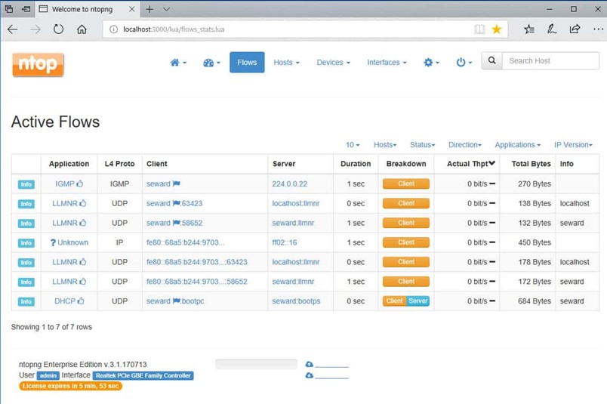The height and width of the screenshot is (404, 607).
Task: Open the settings gear menu
Action: pyautogui.click(x=431, y=63)
